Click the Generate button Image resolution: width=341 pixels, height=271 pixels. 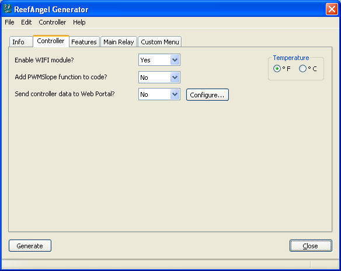(30, 245)
